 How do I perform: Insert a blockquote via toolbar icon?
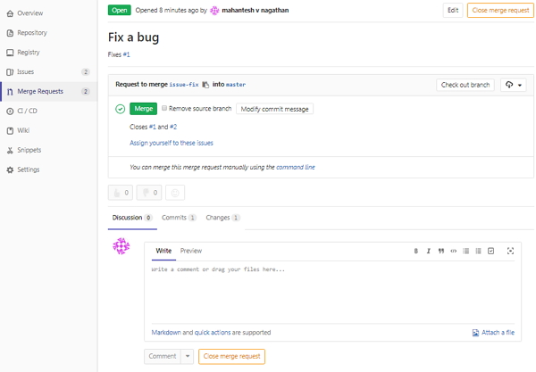click(x=440, y=252)
